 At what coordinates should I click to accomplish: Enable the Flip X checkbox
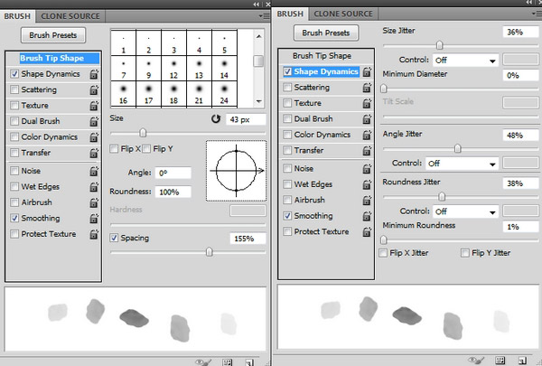coord(114,149)
